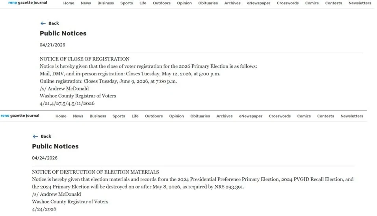The image size is (377, 216).
Task: Open Outdoors in the lower navigation bar
Action: click(x=154, y=116)
